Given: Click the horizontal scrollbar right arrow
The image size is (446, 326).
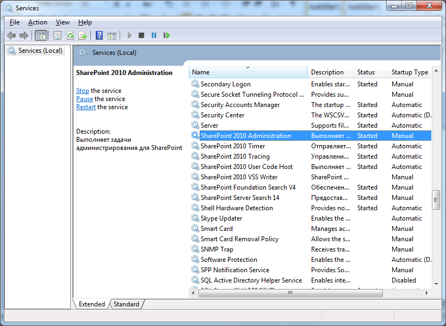Looking at the screenshot, I should coord(426,293).
